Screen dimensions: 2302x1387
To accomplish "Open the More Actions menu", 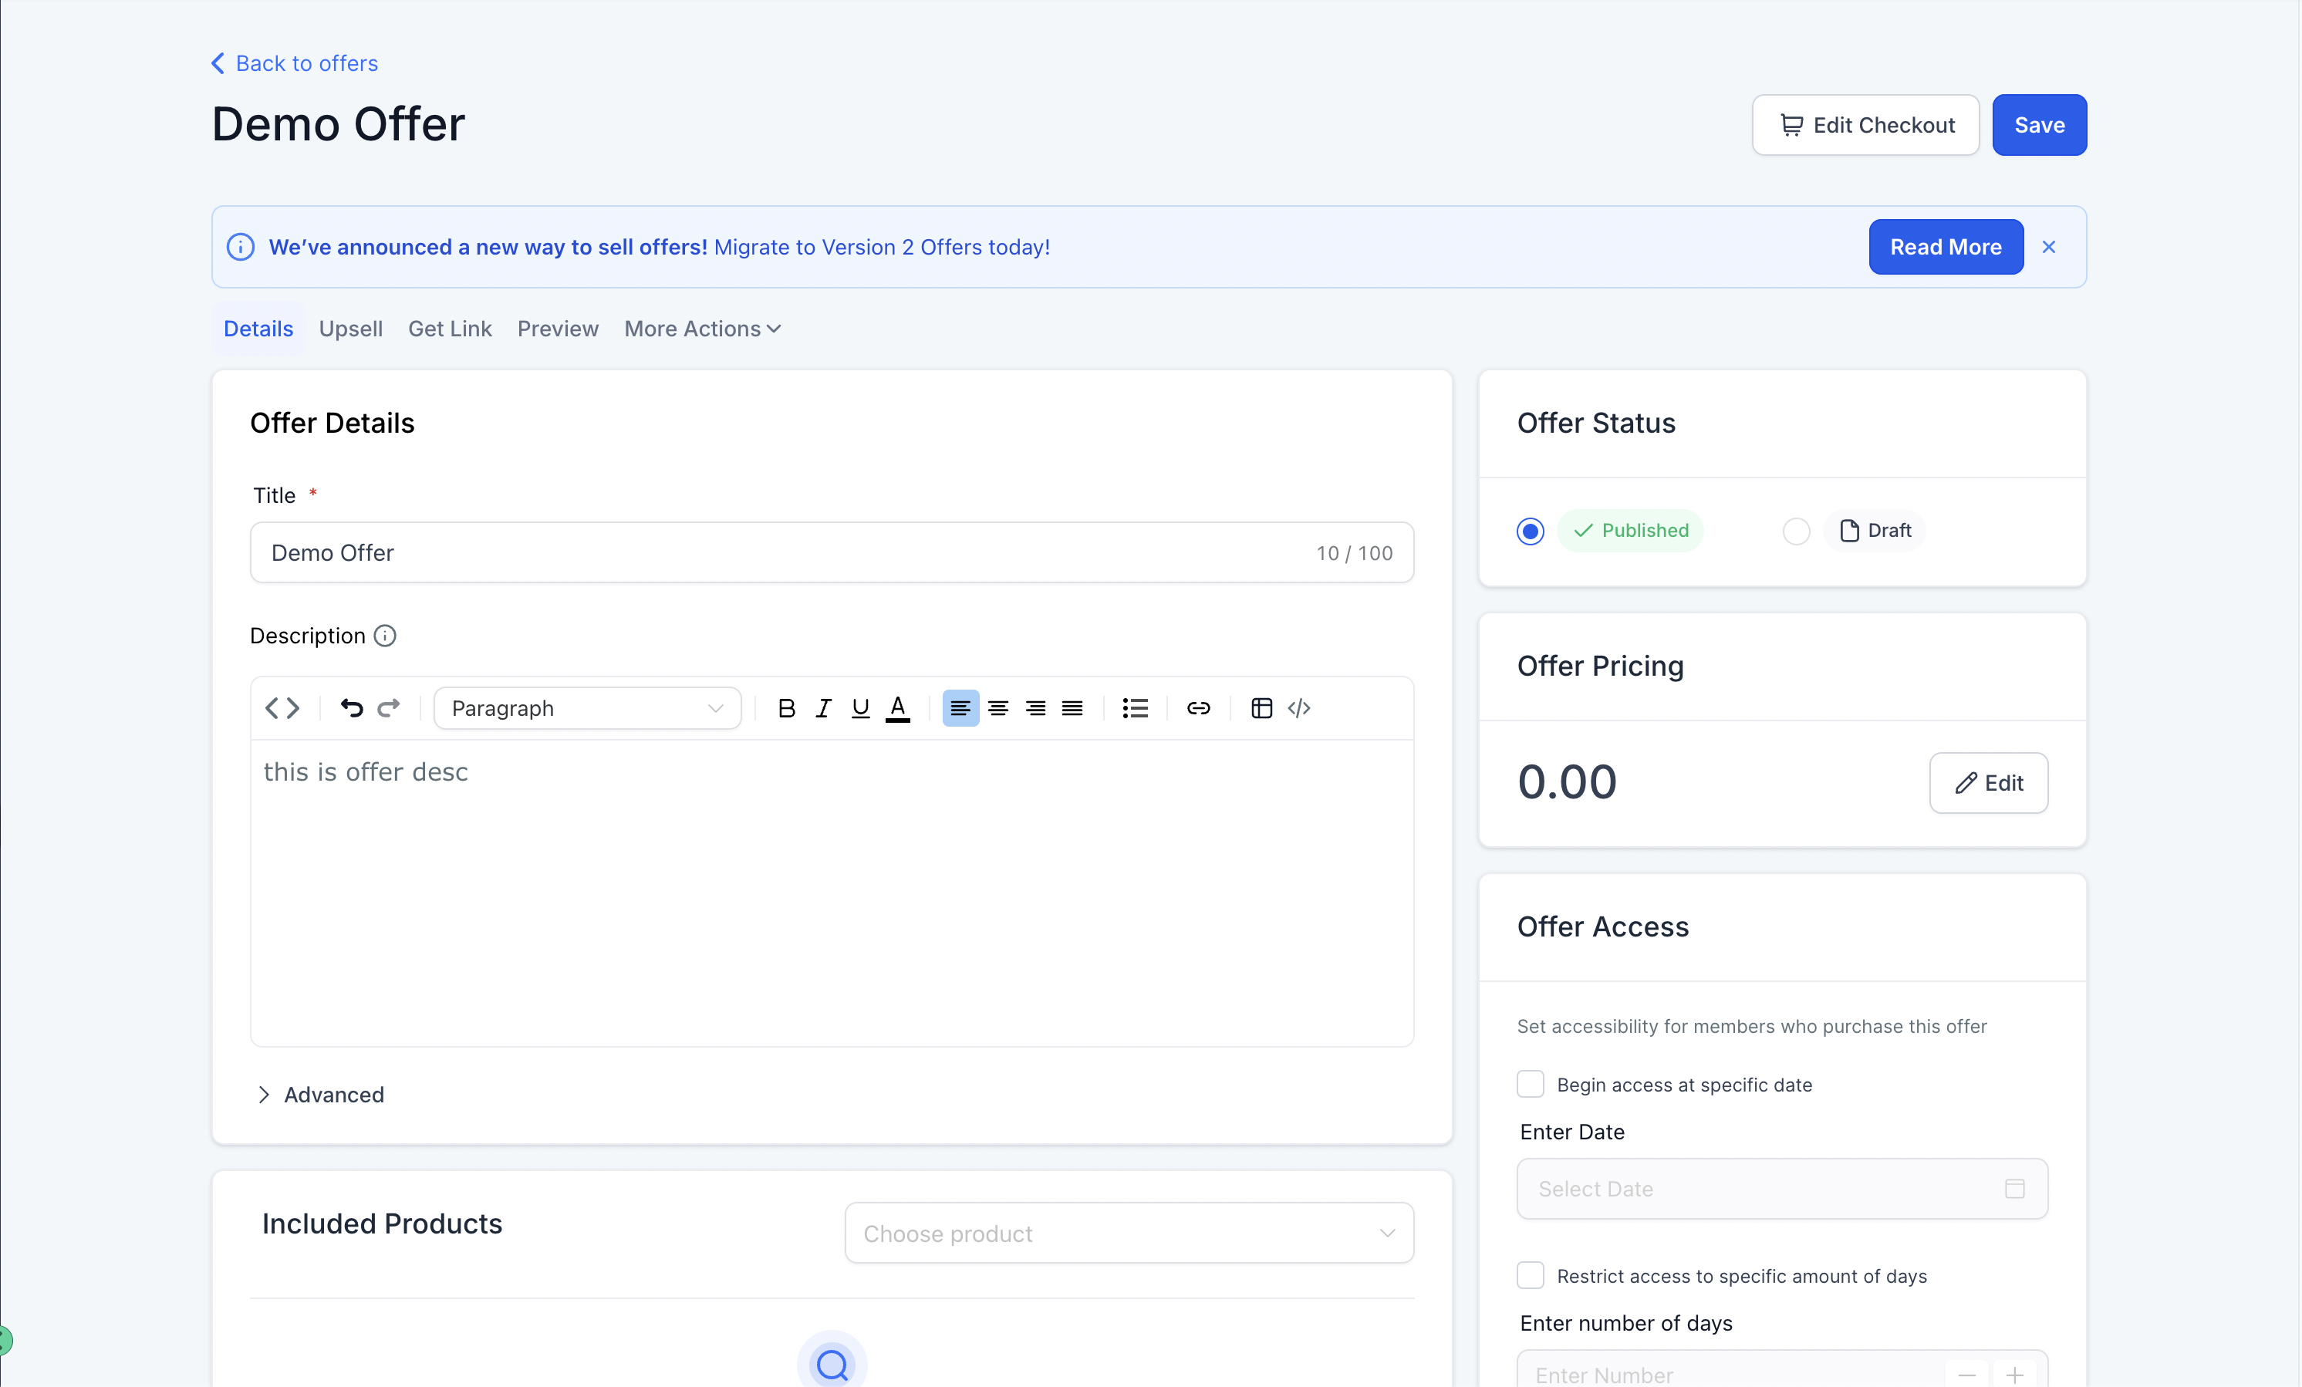I will click(x=701, y=329).
